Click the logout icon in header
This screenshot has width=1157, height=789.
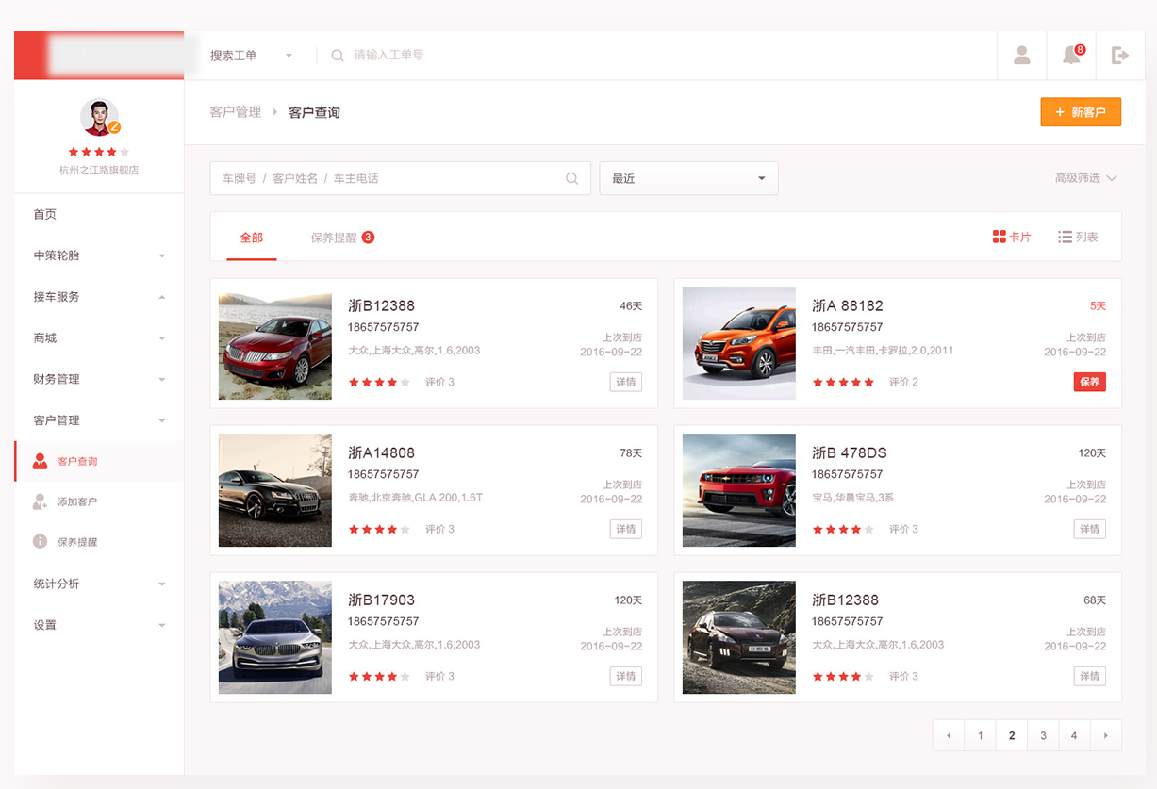[1120, 56]
